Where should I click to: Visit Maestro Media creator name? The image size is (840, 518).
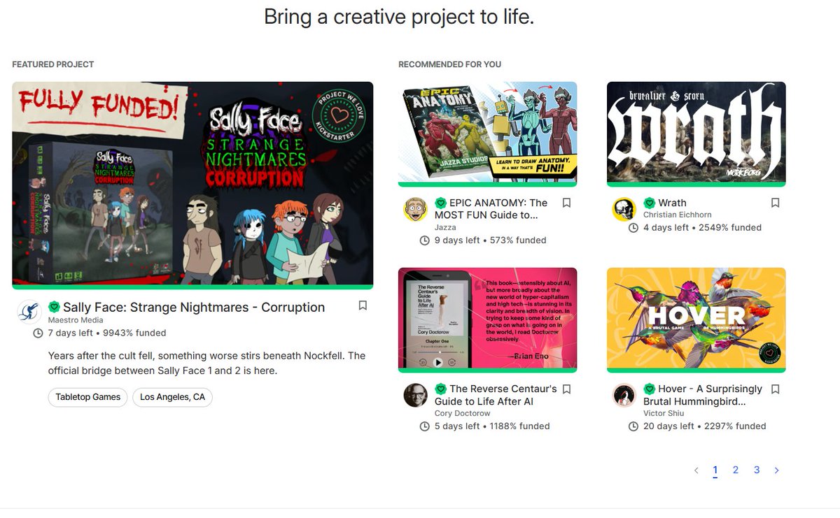(x=76, y=320)
